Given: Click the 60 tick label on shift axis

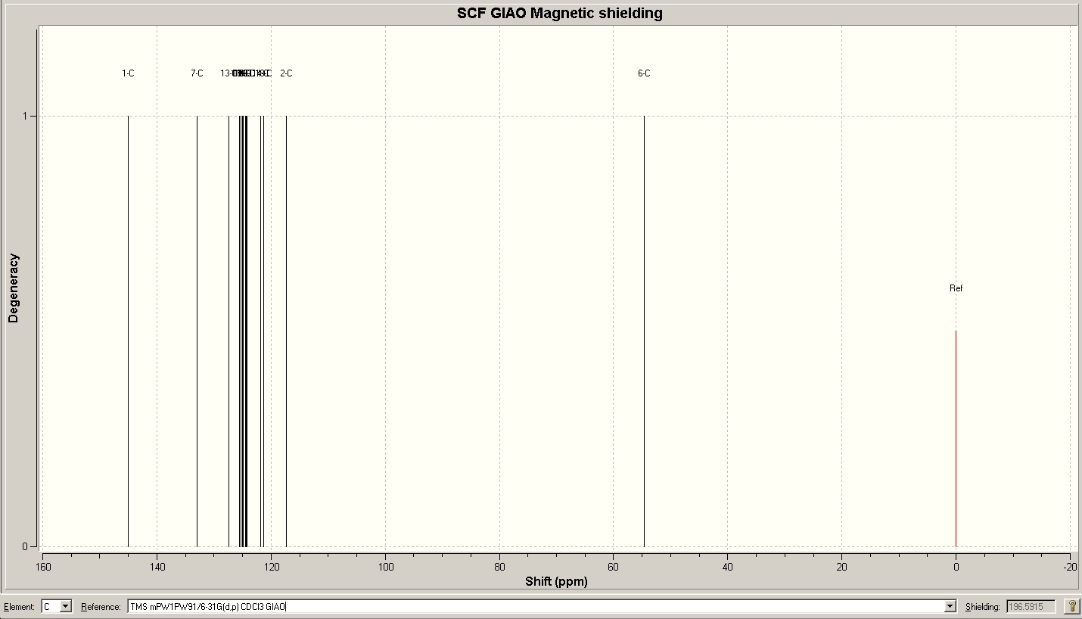Looking at the screenshot, I should [x=614, y=566].
